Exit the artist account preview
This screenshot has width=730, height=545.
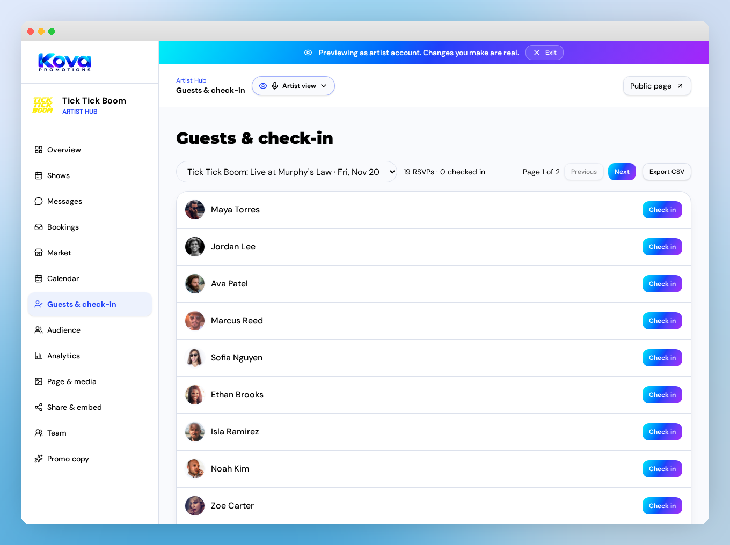[544, 53]
